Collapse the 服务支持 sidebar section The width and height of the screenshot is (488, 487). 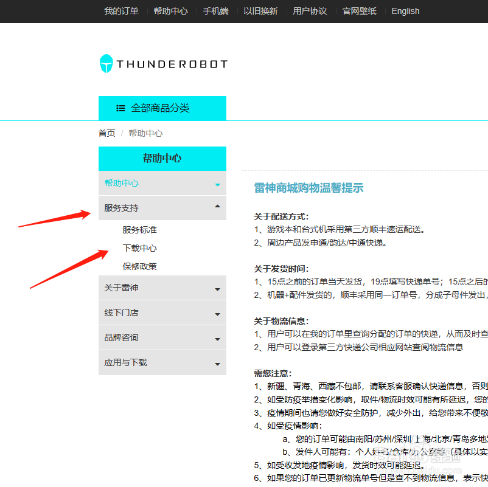click(x=162, y=208)
